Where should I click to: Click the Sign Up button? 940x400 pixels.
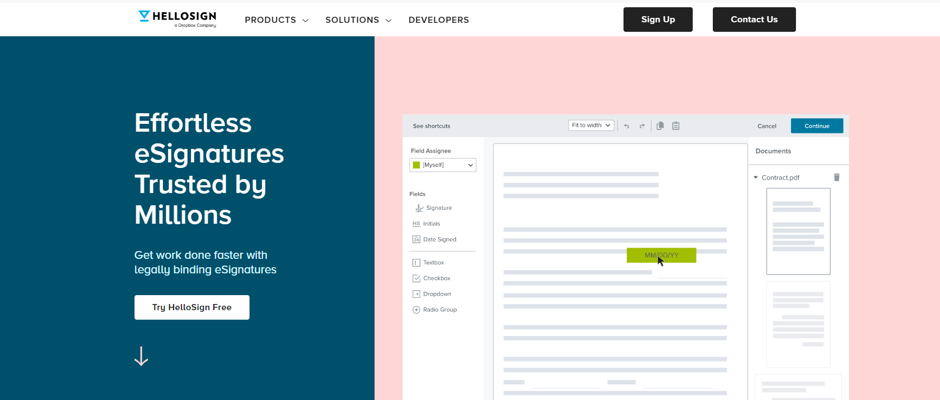tap(658, 20)
